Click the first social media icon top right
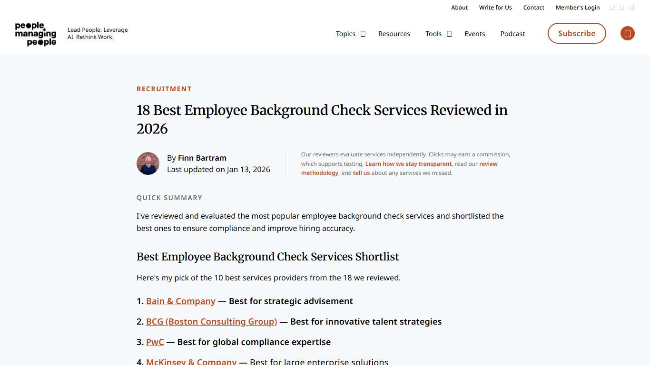Image resolution: width=650 pixels, height=365 pixels. tap(612, 7)
